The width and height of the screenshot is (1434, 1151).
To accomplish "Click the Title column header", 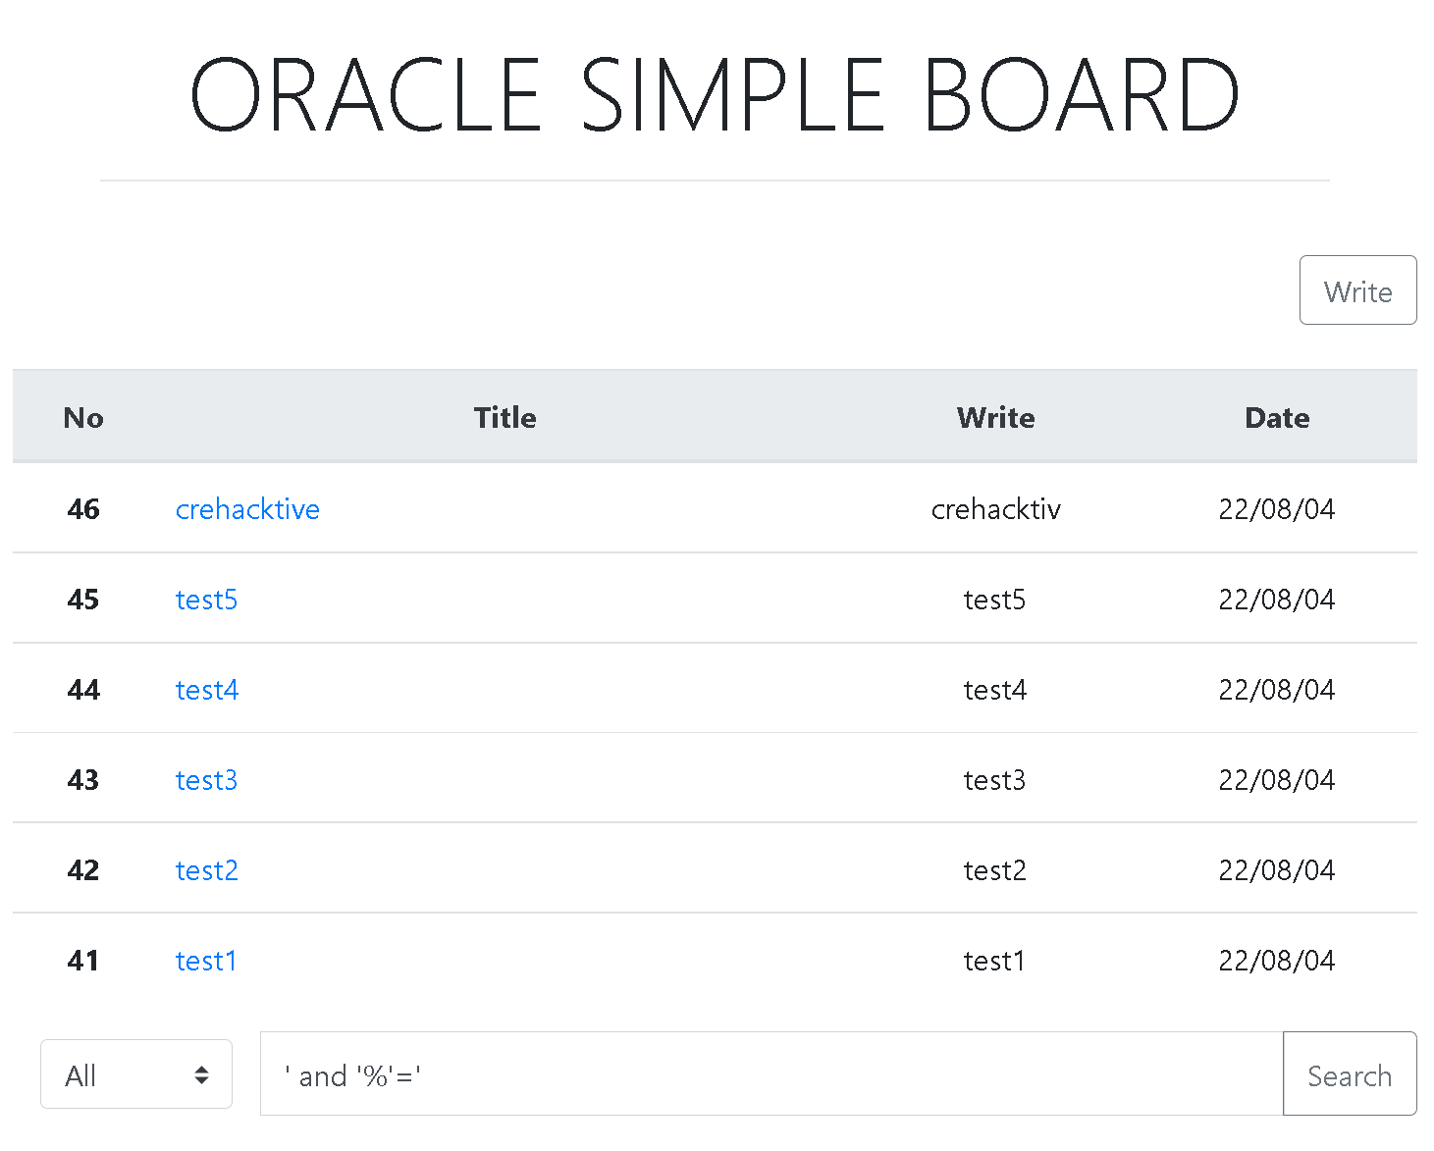I will 505,418.
